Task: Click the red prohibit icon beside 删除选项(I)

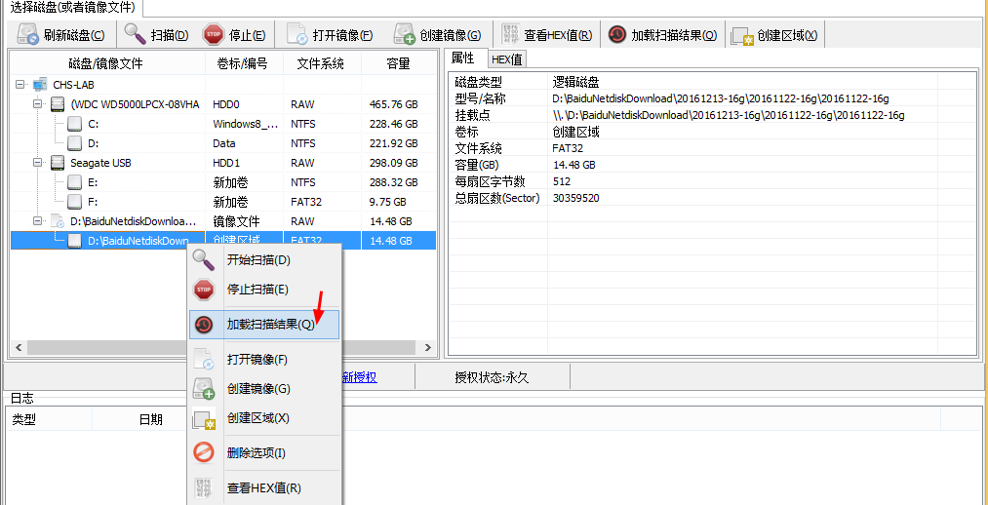Action: (x=204, y=452)
